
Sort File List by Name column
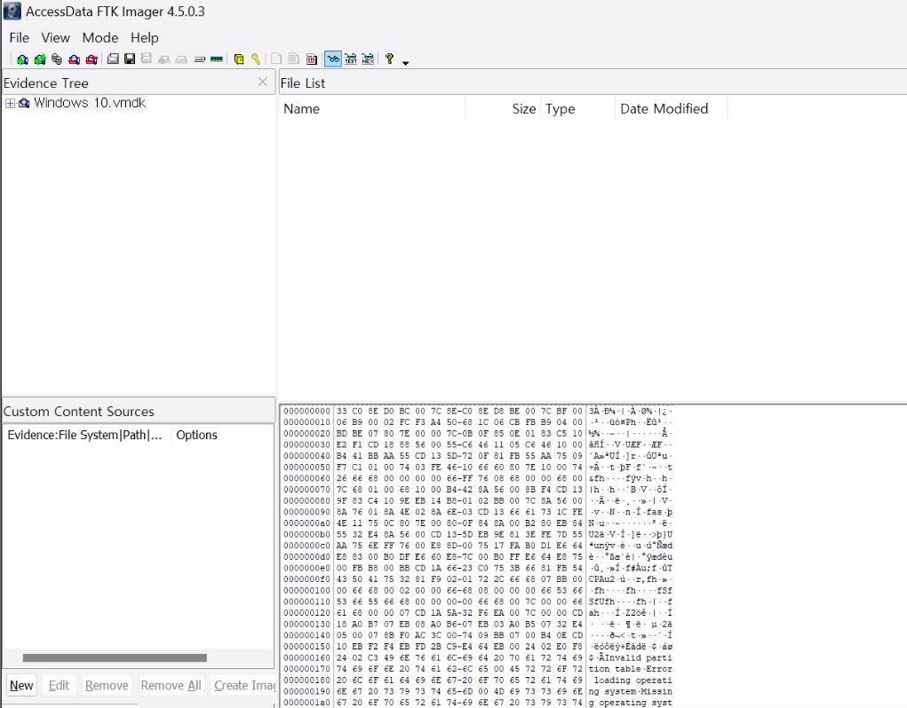372,108
